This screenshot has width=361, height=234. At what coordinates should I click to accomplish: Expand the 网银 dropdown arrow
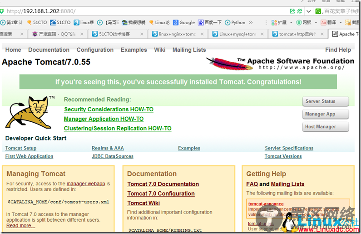pyautogui.click(x=316, y=23)
